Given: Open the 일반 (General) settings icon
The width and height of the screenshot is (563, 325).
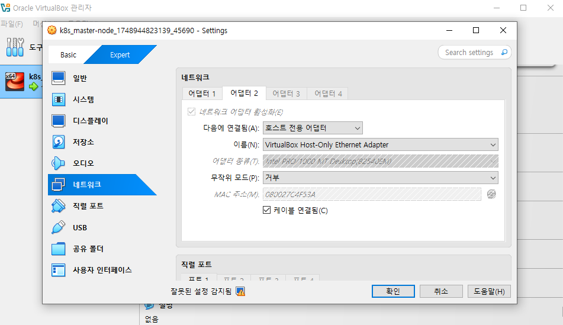Looking at the screenshot, I should 58,78.
